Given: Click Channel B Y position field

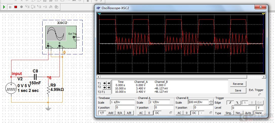Looking at the screenshot, I should tap(203, 107).
